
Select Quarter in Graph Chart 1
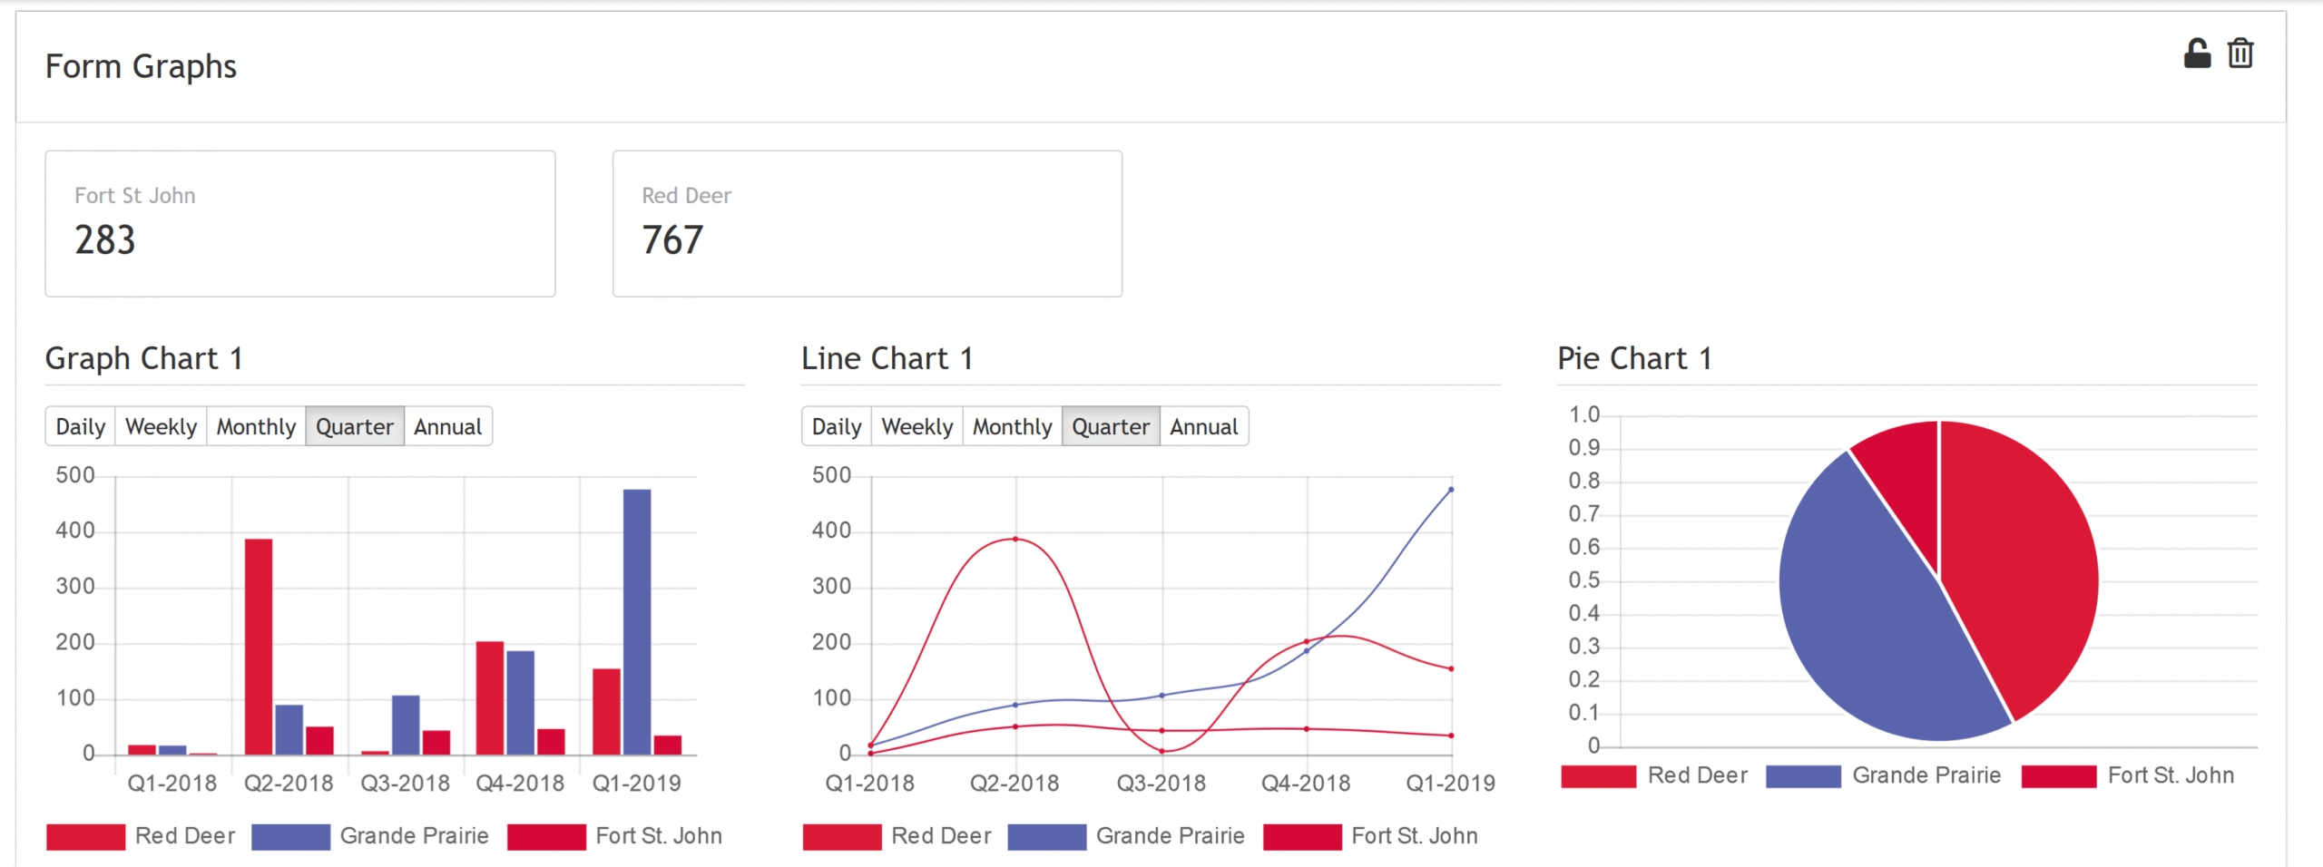click(354, 426)
